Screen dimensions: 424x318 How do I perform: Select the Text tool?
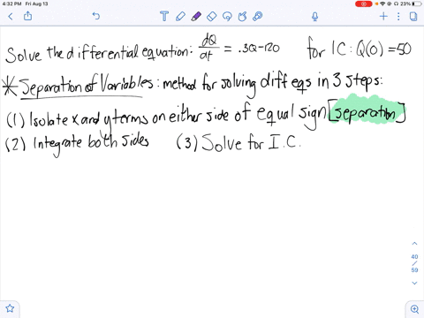[x=164, y=16]
